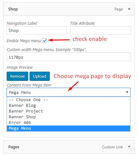Click the Custom width Mega menu field
Image resolution: width=138 pixels, height=155 pixels.
(x=69, y=57)
